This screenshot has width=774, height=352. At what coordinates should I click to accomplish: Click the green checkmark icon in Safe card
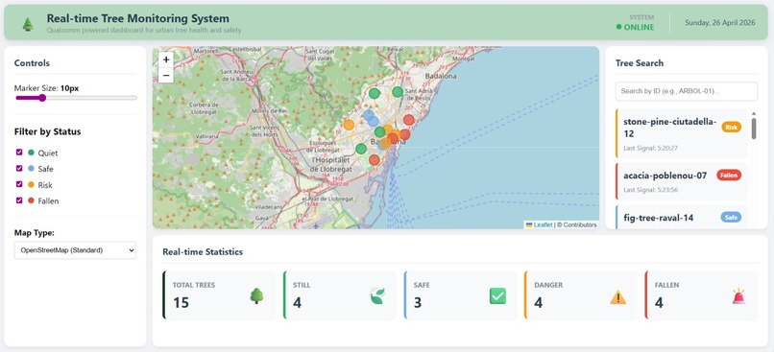(497, 295)
